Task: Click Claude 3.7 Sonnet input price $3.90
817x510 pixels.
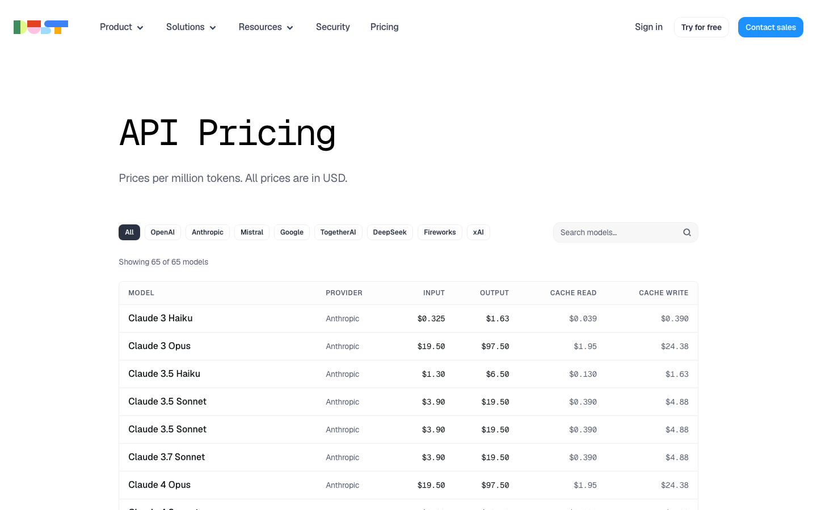Action: coord(433,457)
